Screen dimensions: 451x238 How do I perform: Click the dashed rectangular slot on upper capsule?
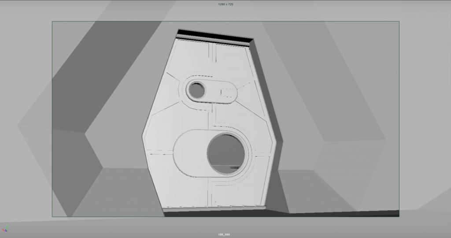point(227,92)
